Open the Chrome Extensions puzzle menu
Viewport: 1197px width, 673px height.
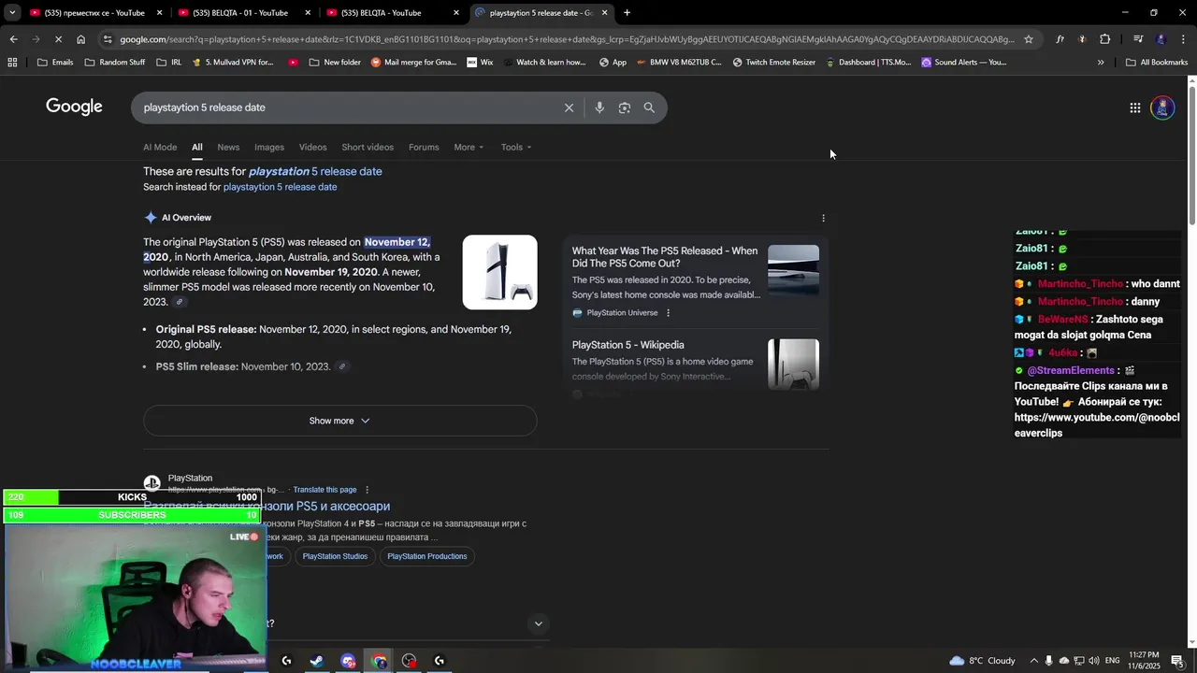[x=1104, y=39]
